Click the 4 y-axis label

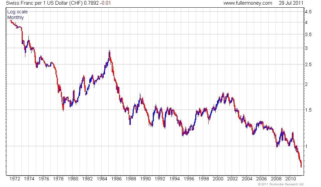(306, 22)
